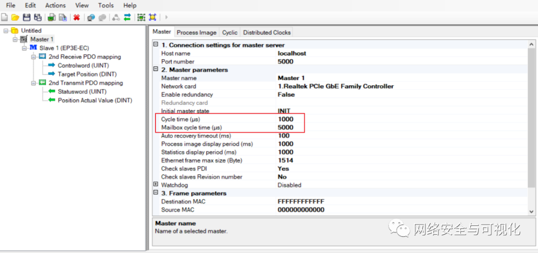Open a project with the yellow folder icon
This screenshot has width=538, height=253.
point(15,17)
